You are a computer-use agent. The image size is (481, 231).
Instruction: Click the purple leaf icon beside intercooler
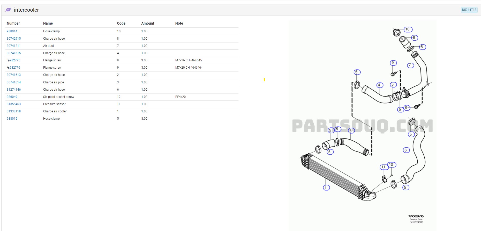pyautogui.click(x=8, y=10)
